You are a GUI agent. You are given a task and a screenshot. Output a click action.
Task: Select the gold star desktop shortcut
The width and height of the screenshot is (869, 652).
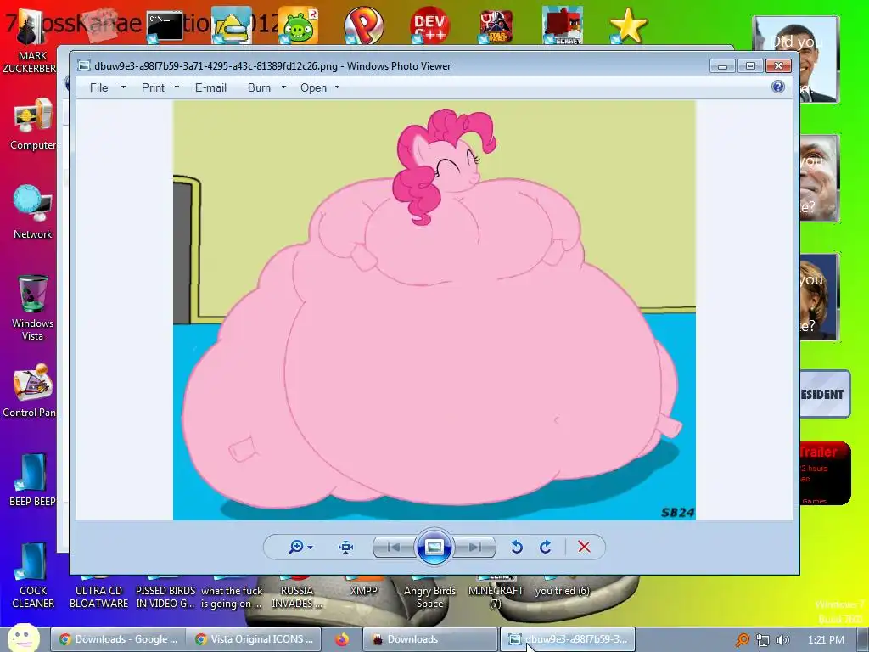(x=627, y=26)
